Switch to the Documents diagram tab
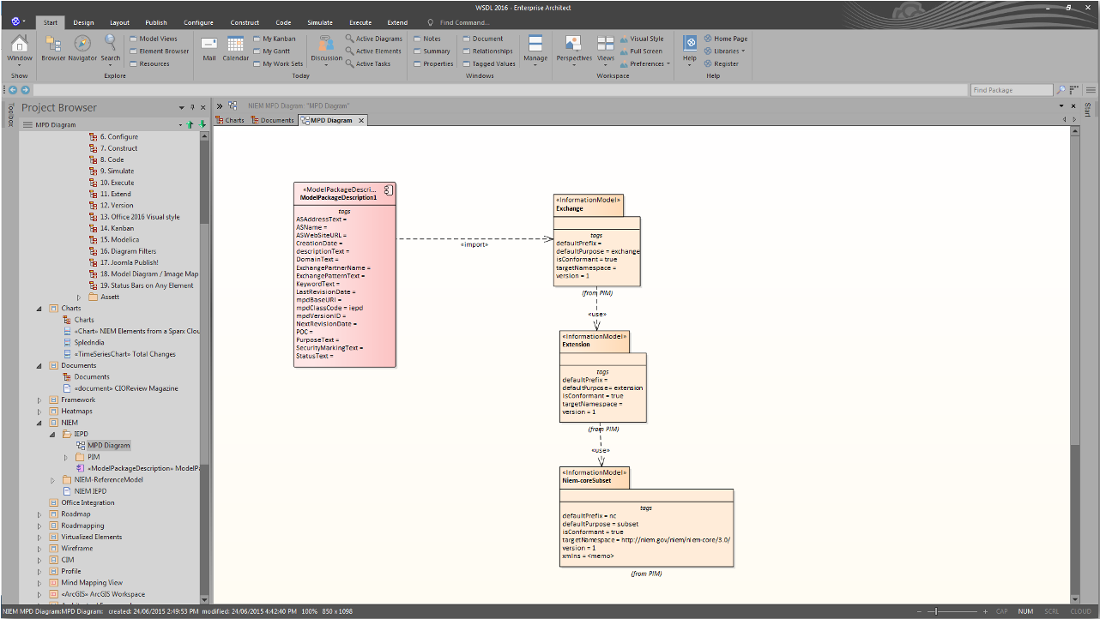The image size is (1100, 619). point(273,120)
